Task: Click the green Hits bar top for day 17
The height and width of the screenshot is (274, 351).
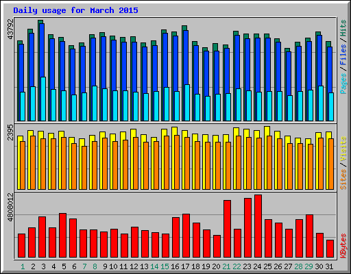Action: (184, 28)
